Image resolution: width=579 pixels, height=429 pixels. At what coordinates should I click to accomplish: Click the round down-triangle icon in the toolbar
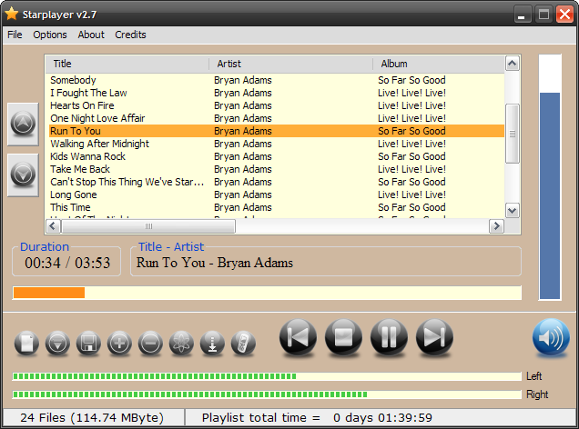[58, 343]
